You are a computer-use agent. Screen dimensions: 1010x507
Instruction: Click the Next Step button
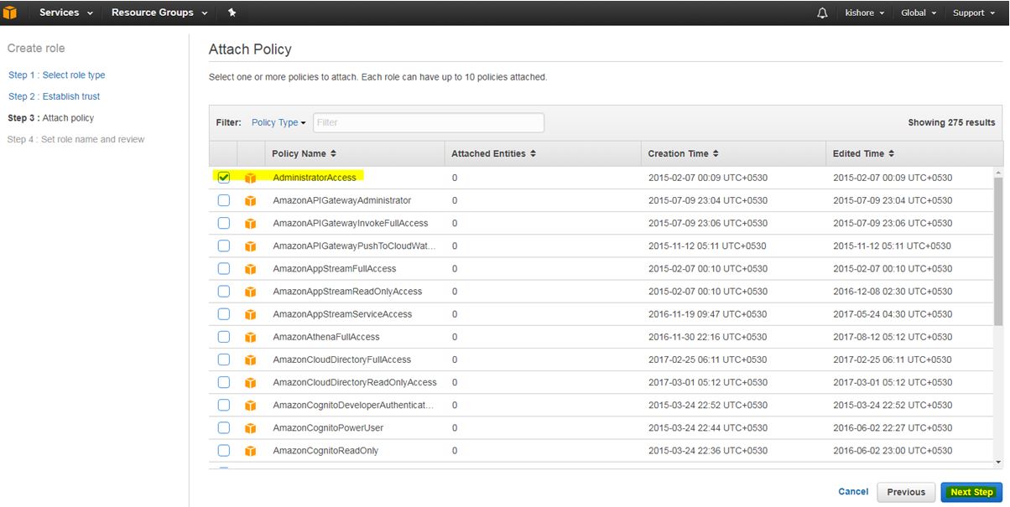971,492
